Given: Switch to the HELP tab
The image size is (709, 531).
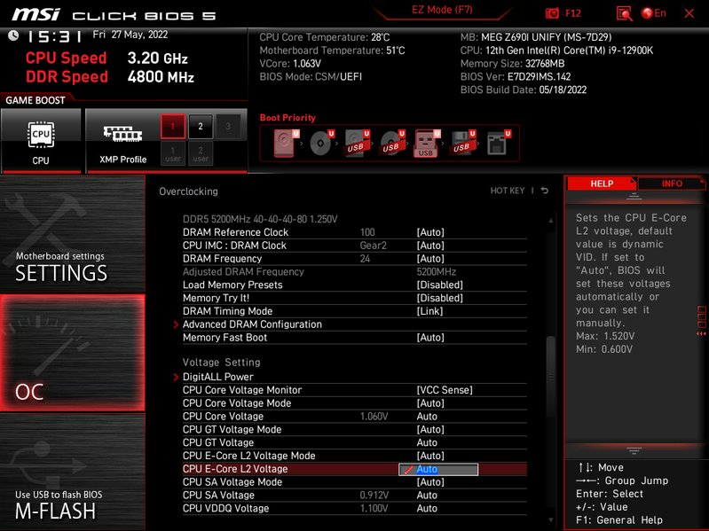Looking at the screenshot, I should click(x=602, y=184).
